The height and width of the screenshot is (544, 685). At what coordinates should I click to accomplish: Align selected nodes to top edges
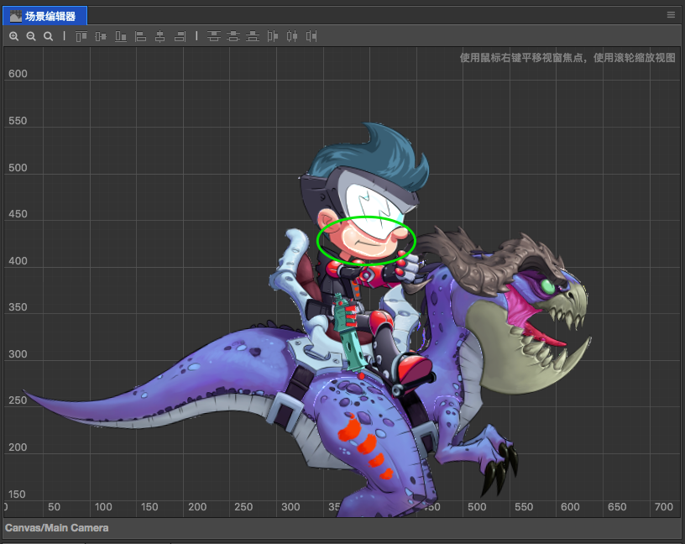point(81,36)
